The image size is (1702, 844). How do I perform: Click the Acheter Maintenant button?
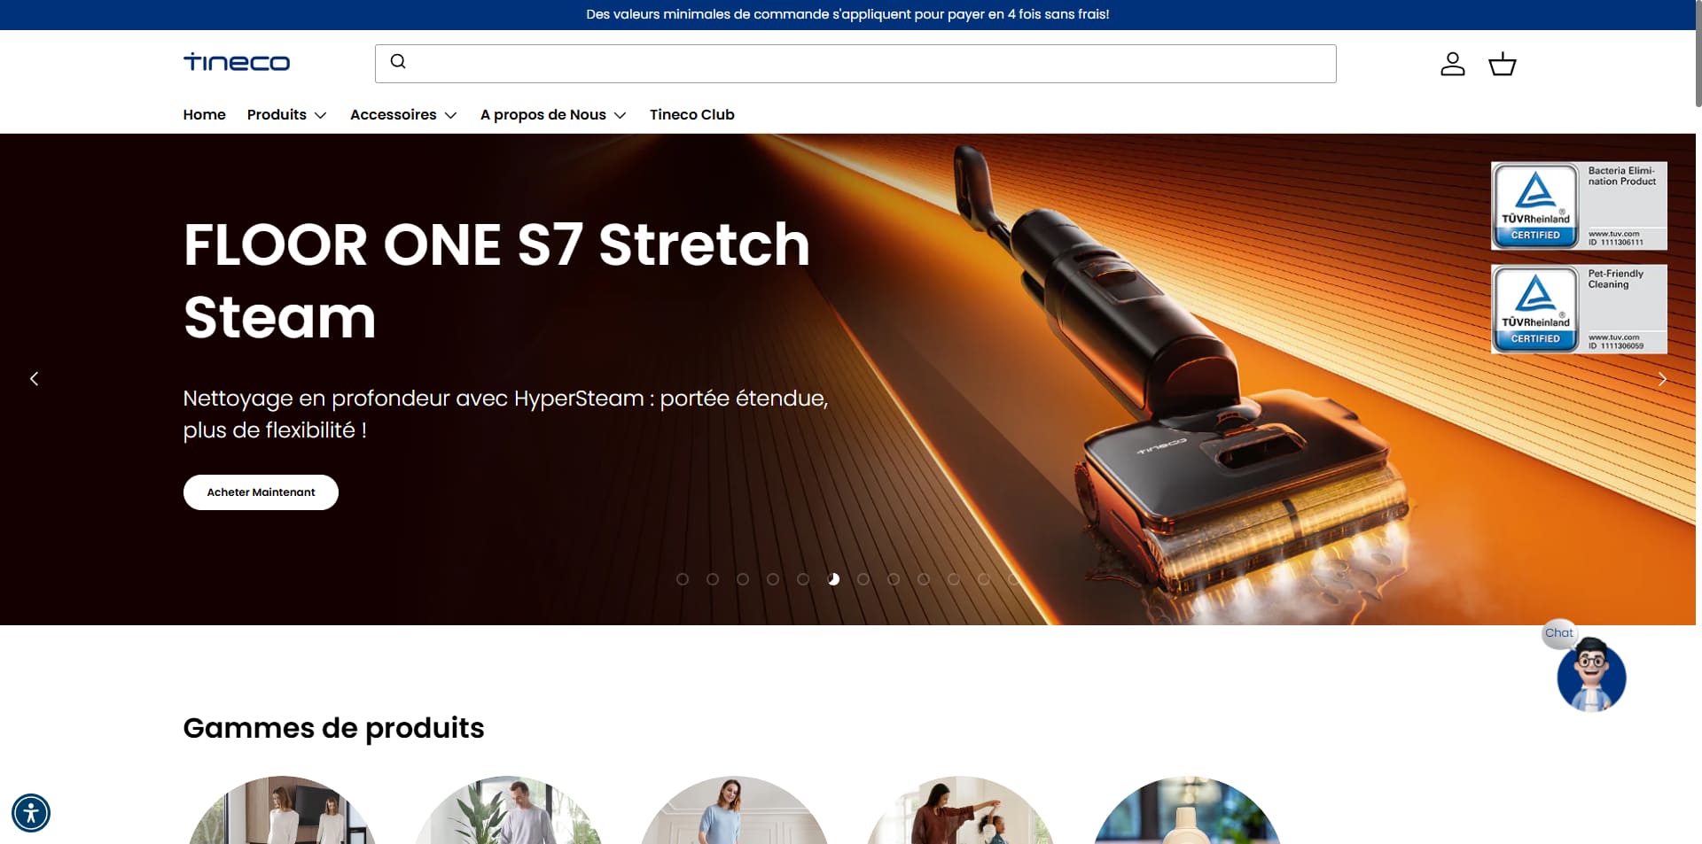pyautogui.click(x=261, y=492)
